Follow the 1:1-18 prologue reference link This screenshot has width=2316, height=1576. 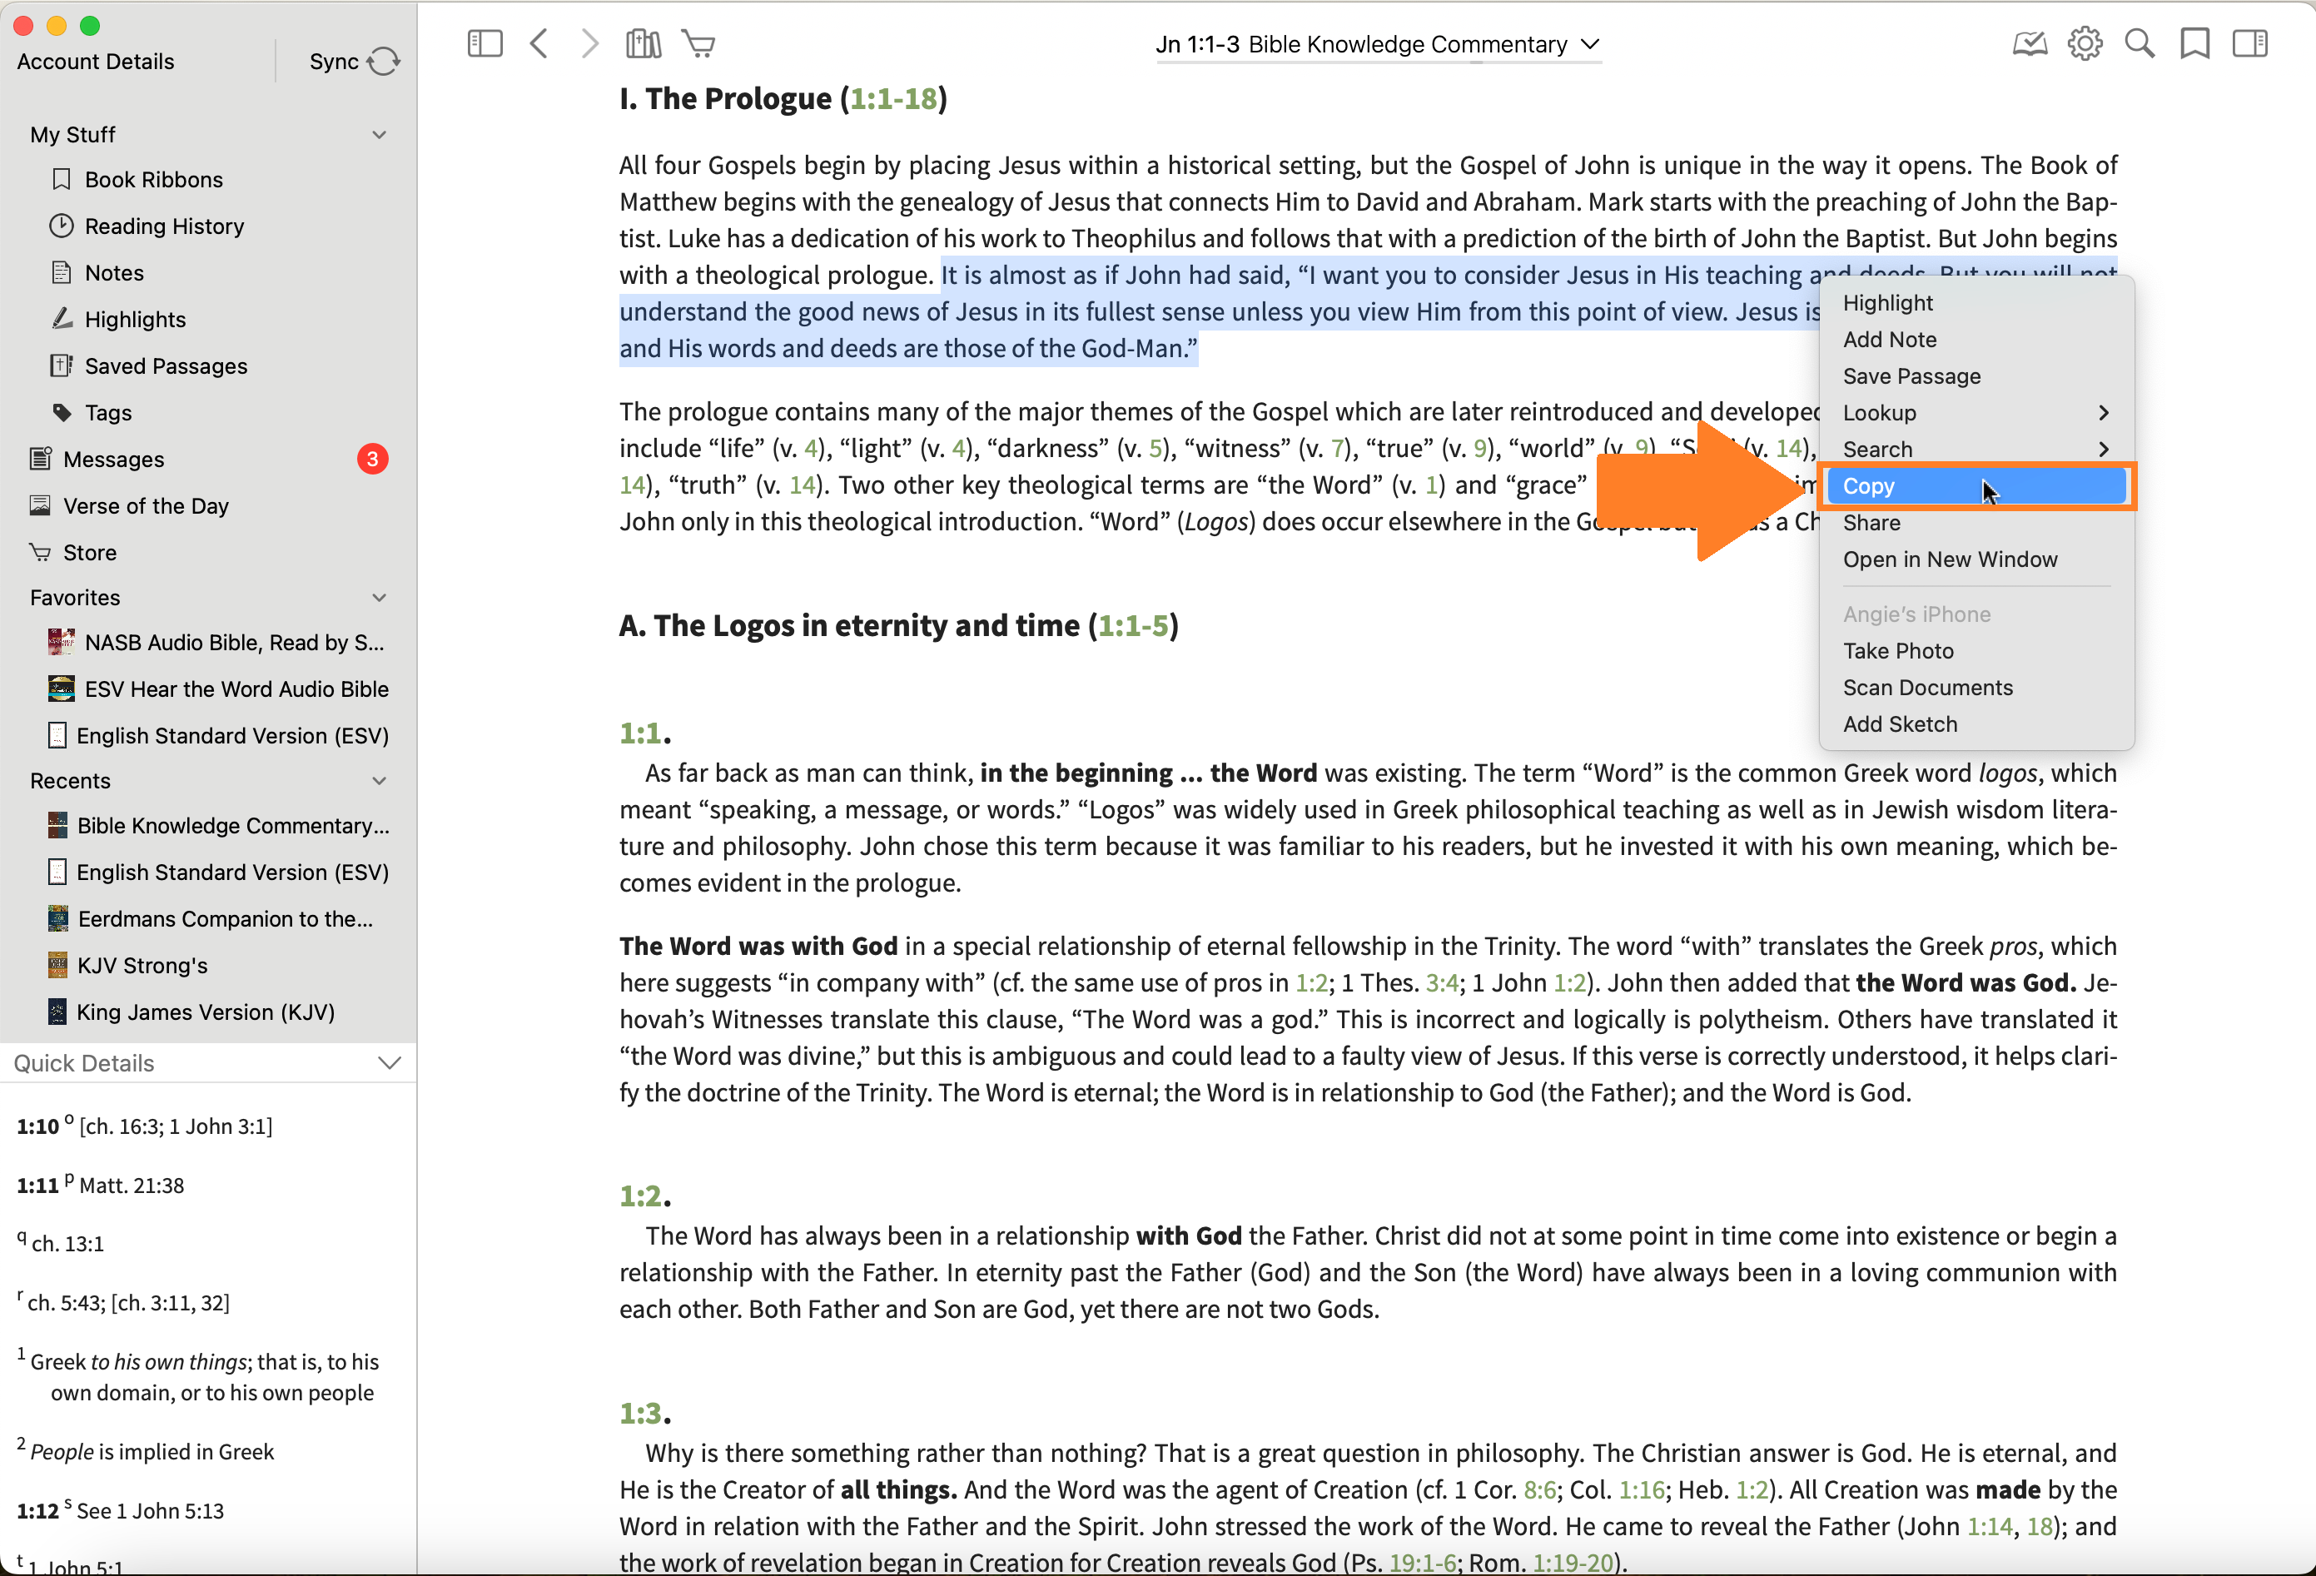(x=894, y=99)
